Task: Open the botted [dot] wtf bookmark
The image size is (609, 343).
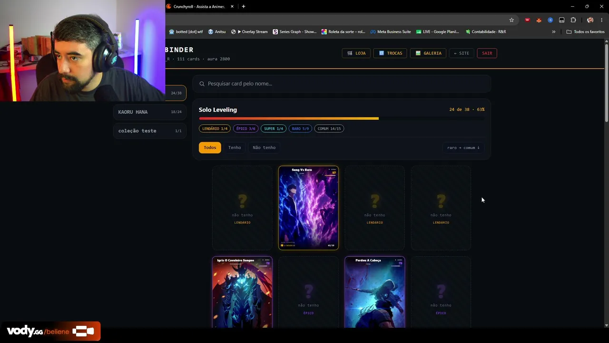Action: tap(186, 32)
